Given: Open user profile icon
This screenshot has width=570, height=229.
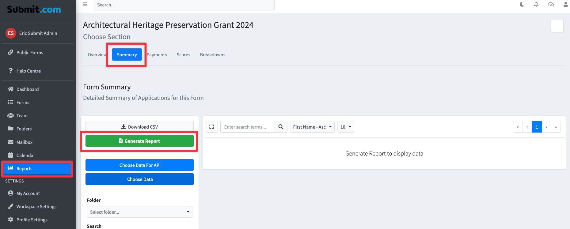Looking at the screenshot, I should [x=565, y=4].
